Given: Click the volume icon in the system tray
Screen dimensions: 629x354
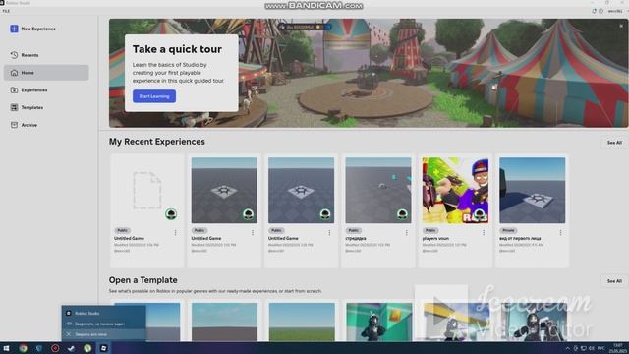Looking at the screenshot, I should (x=591, y=348).
